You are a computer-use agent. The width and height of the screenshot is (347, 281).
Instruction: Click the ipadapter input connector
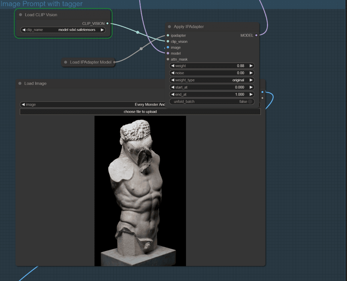point(168,35)
